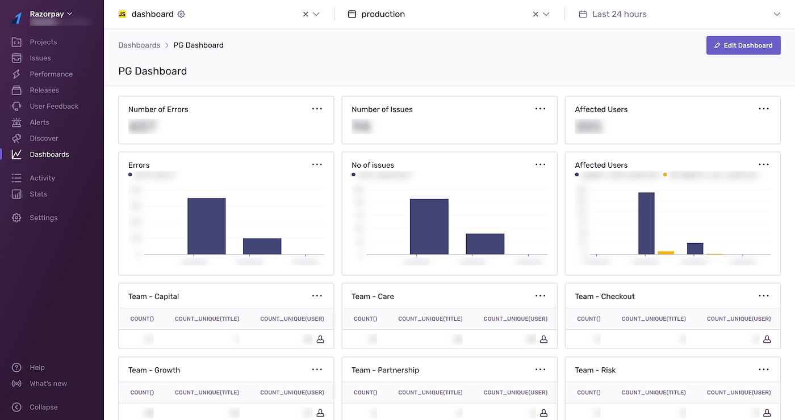
Task: Collapse the sidebar
Action: point(35,407)
